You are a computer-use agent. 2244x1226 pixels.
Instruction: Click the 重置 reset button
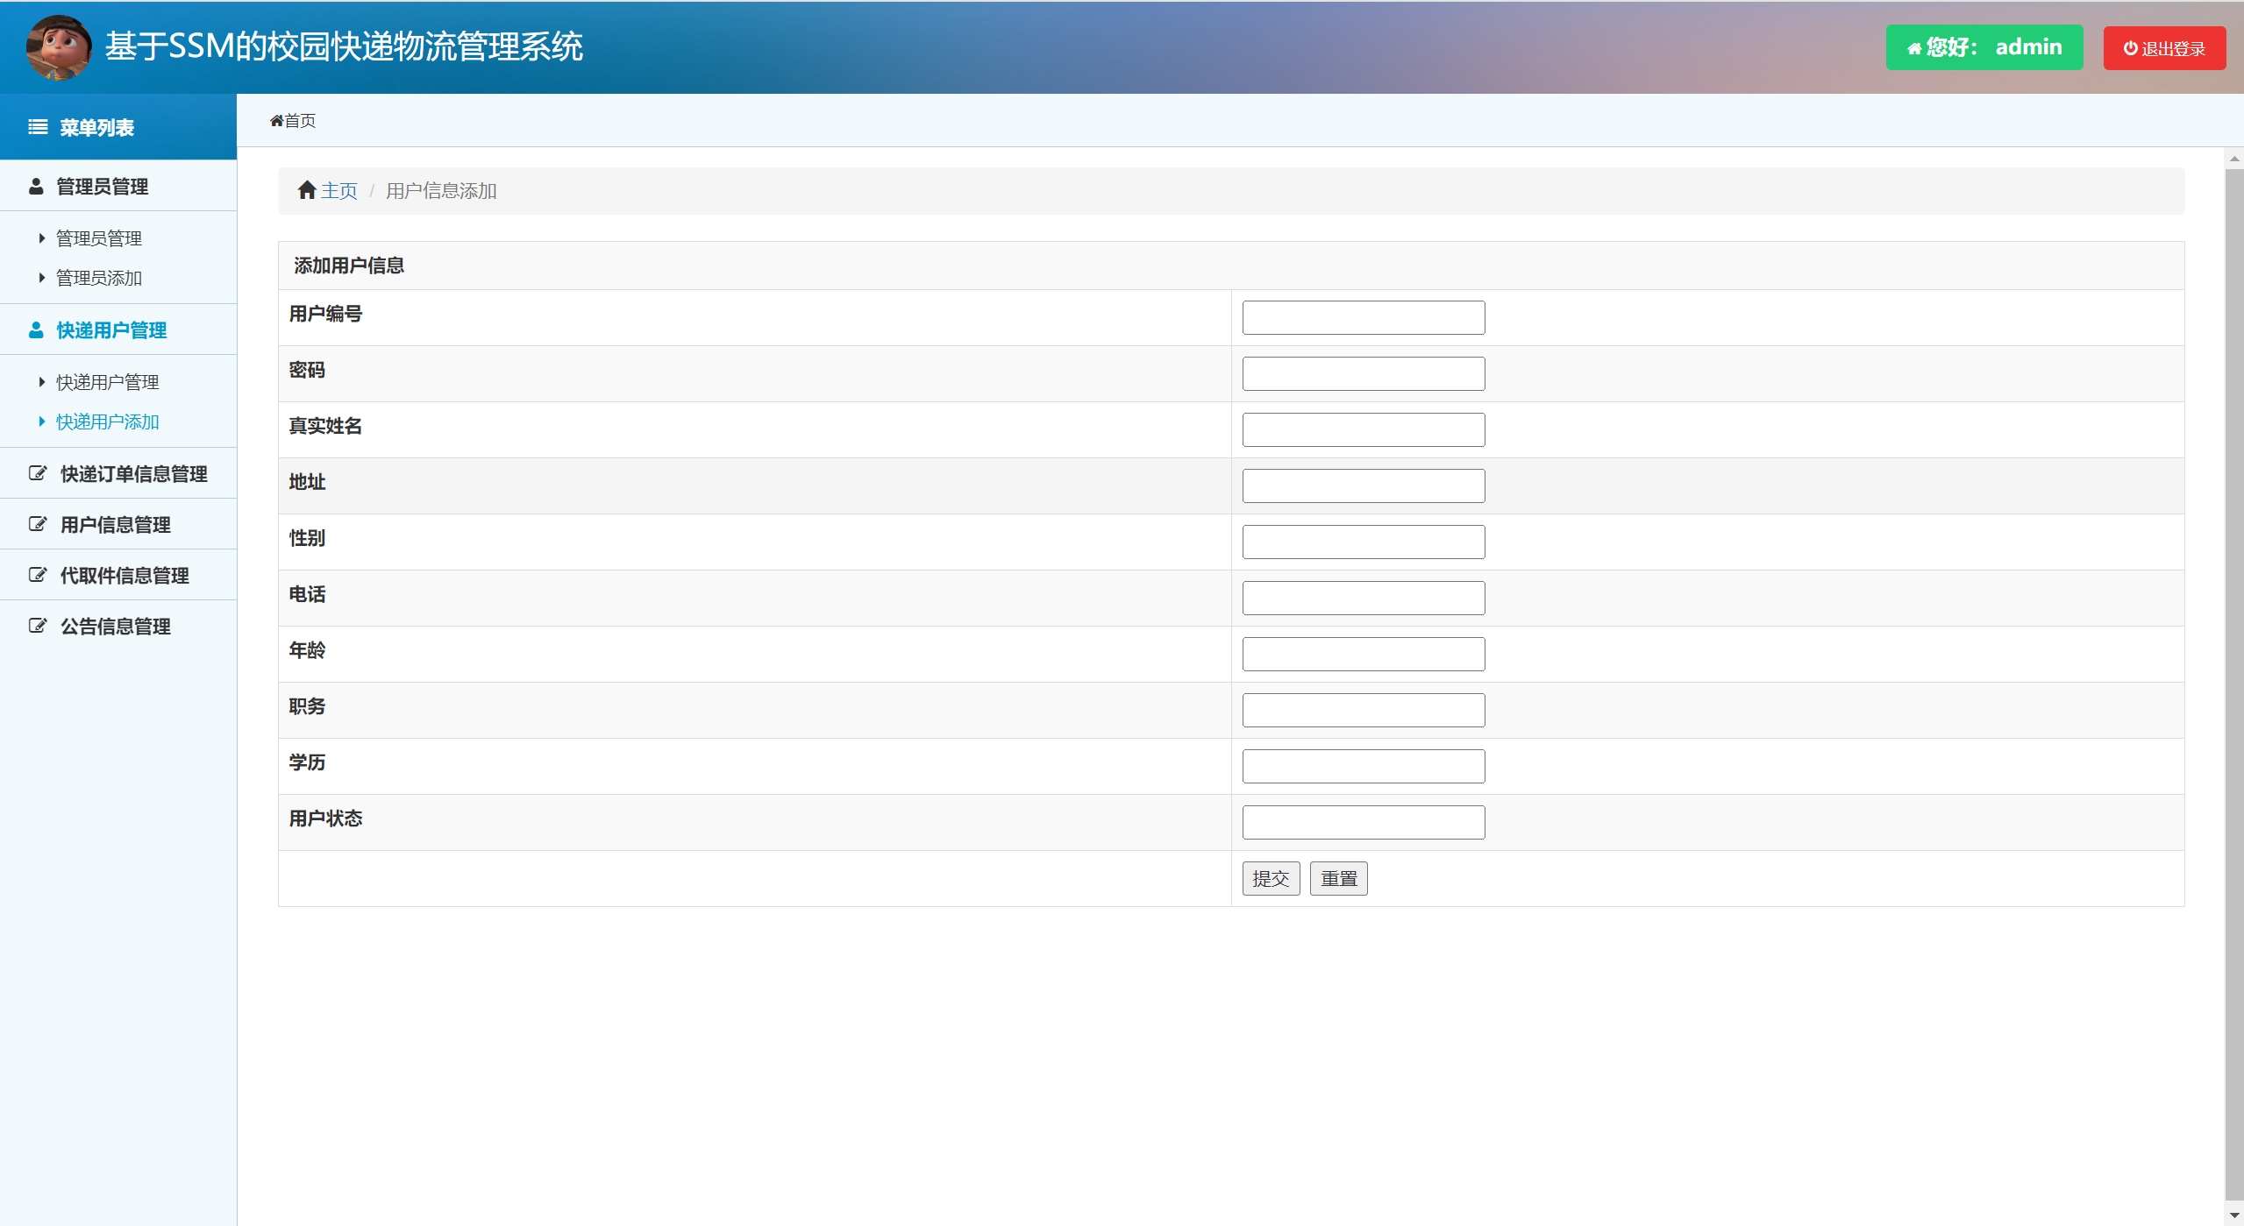coord(1338,878)
